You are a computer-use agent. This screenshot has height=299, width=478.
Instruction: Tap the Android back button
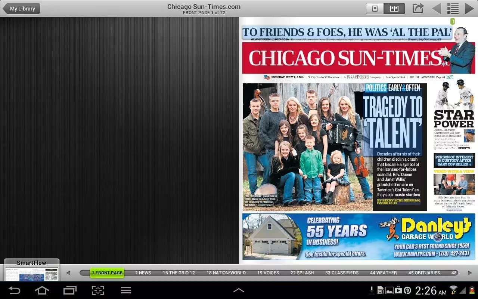pos(15,290)
